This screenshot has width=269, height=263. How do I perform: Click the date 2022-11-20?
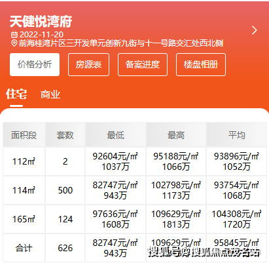point(41,35)
